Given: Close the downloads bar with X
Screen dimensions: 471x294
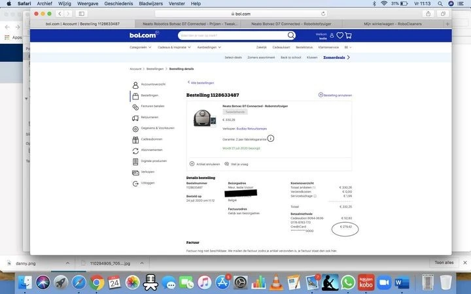Looking at the screenshot, I should click(465, 263).
